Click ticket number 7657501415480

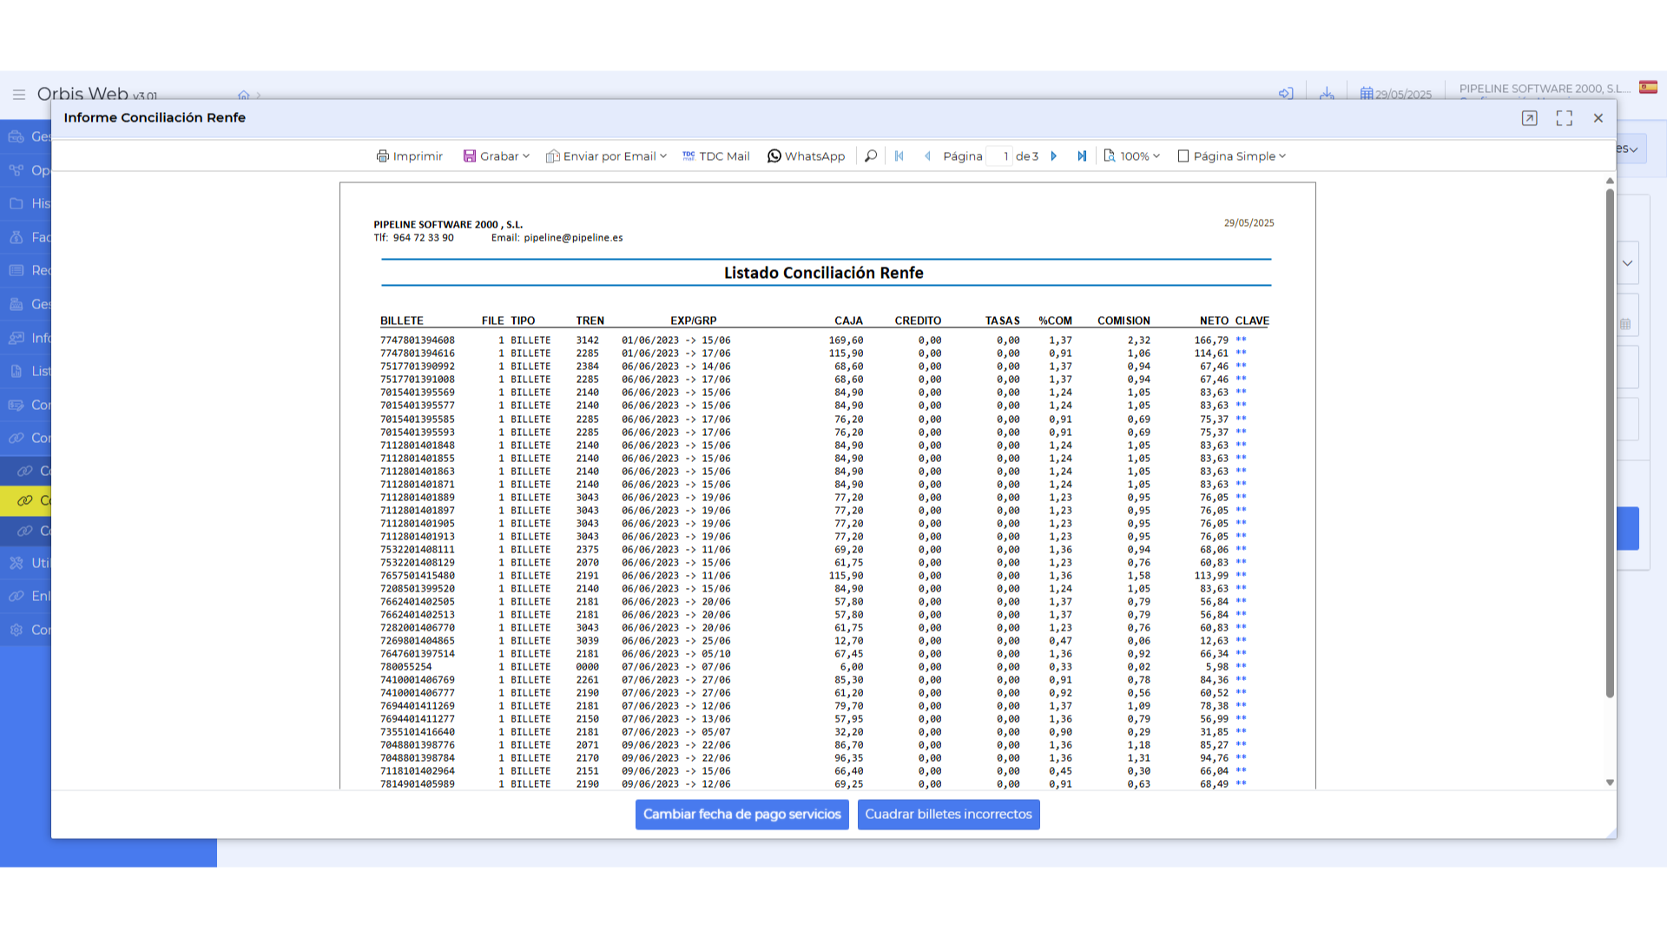click(417, 576)
